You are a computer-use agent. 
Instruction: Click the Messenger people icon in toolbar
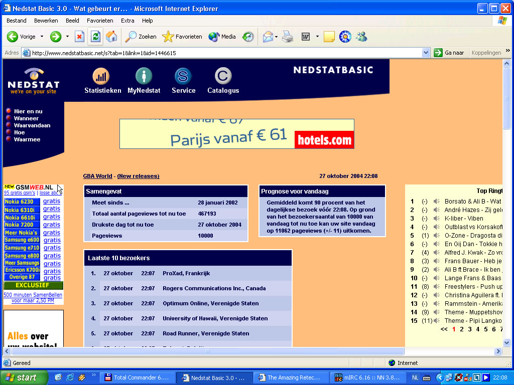[362, 37]
